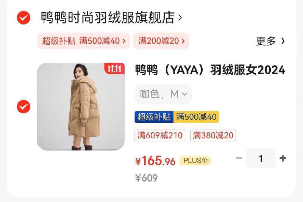Increase quantity with plus button

(x=283, y=158)
